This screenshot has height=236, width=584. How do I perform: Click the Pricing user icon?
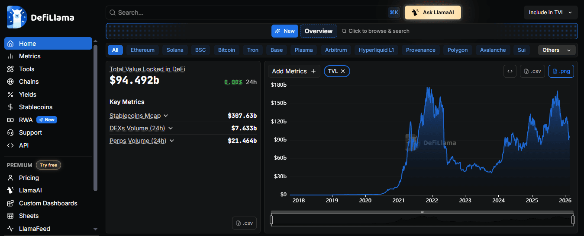coord(10,178)
